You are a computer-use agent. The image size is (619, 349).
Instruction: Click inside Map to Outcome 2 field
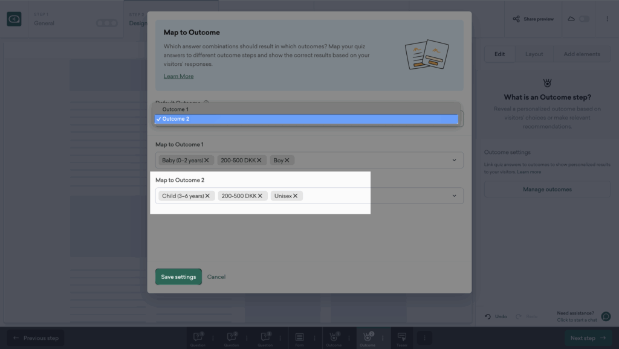tap(375, 196)
